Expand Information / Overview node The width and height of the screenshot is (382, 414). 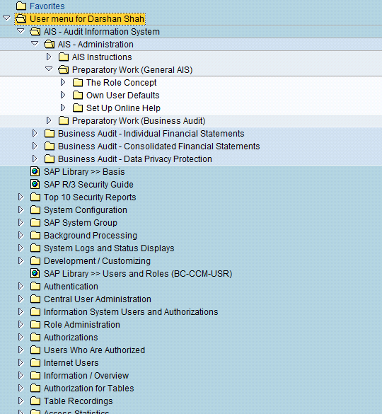coord(21,375)
